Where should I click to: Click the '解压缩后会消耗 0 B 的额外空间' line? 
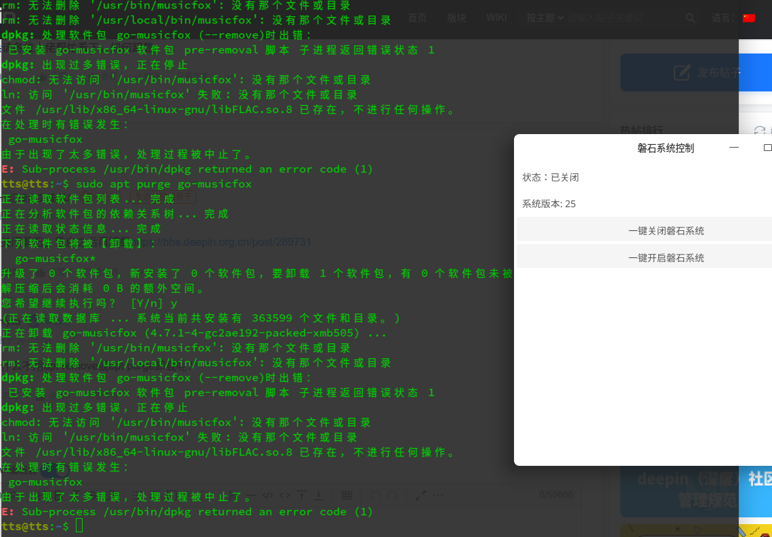(103, 288)
